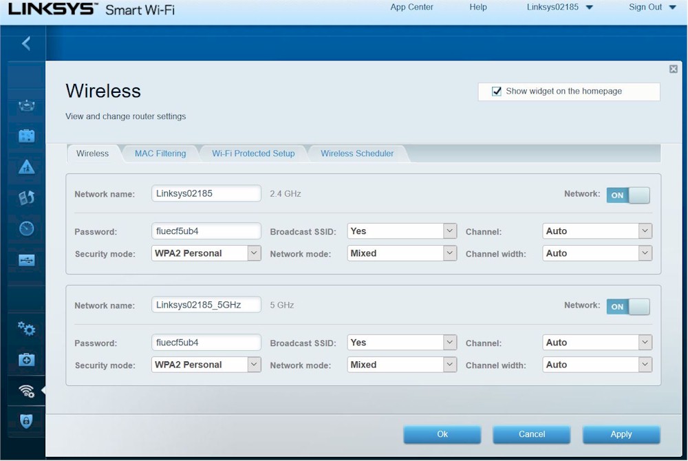Open the 2.4 GHz Security mode dropdown
This screenshot has width=688, height=461.
[206, 253]
